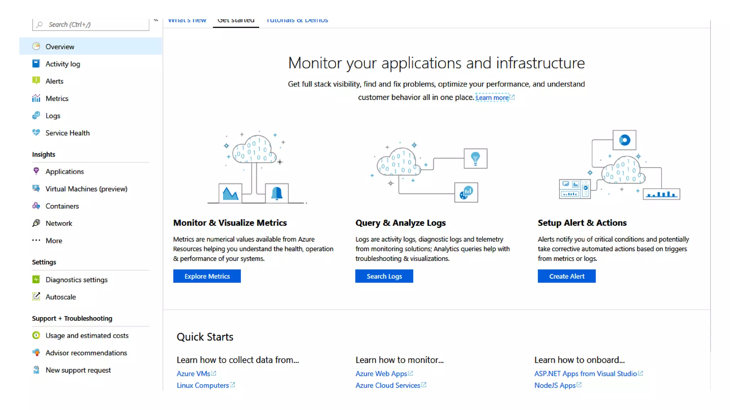Open the Tutorials & Demos tab
Viewport: 730px width, 410px height.
click(x=297, y=21)
